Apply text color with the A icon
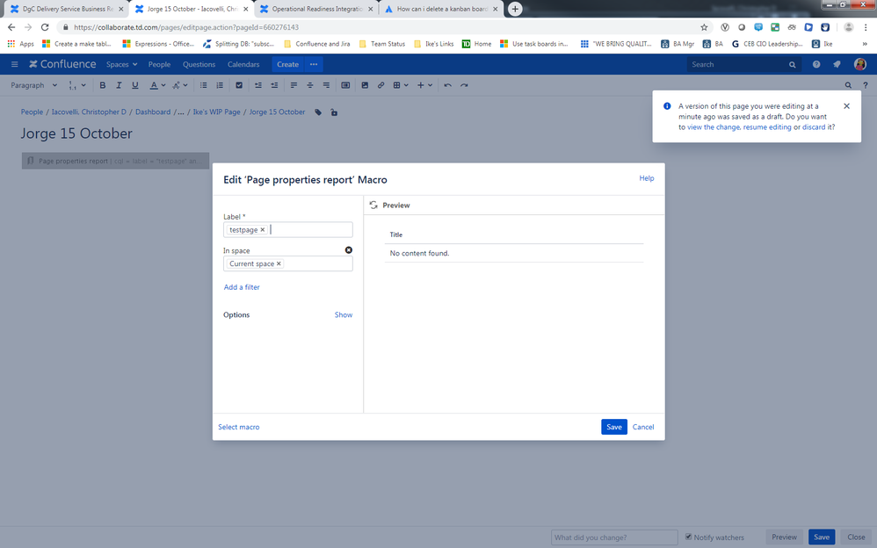Viewport: 877px width, 548px height. click(154, 85)
